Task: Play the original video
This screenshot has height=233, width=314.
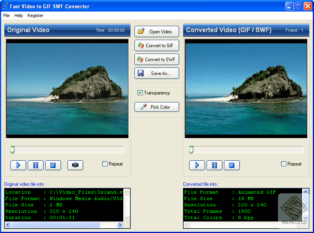Action: point(18,165)
